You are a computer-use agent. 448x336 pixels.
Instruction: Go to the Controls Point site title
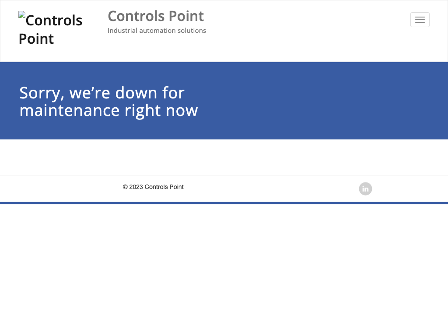pyautogui.click(x=155, y=16)
